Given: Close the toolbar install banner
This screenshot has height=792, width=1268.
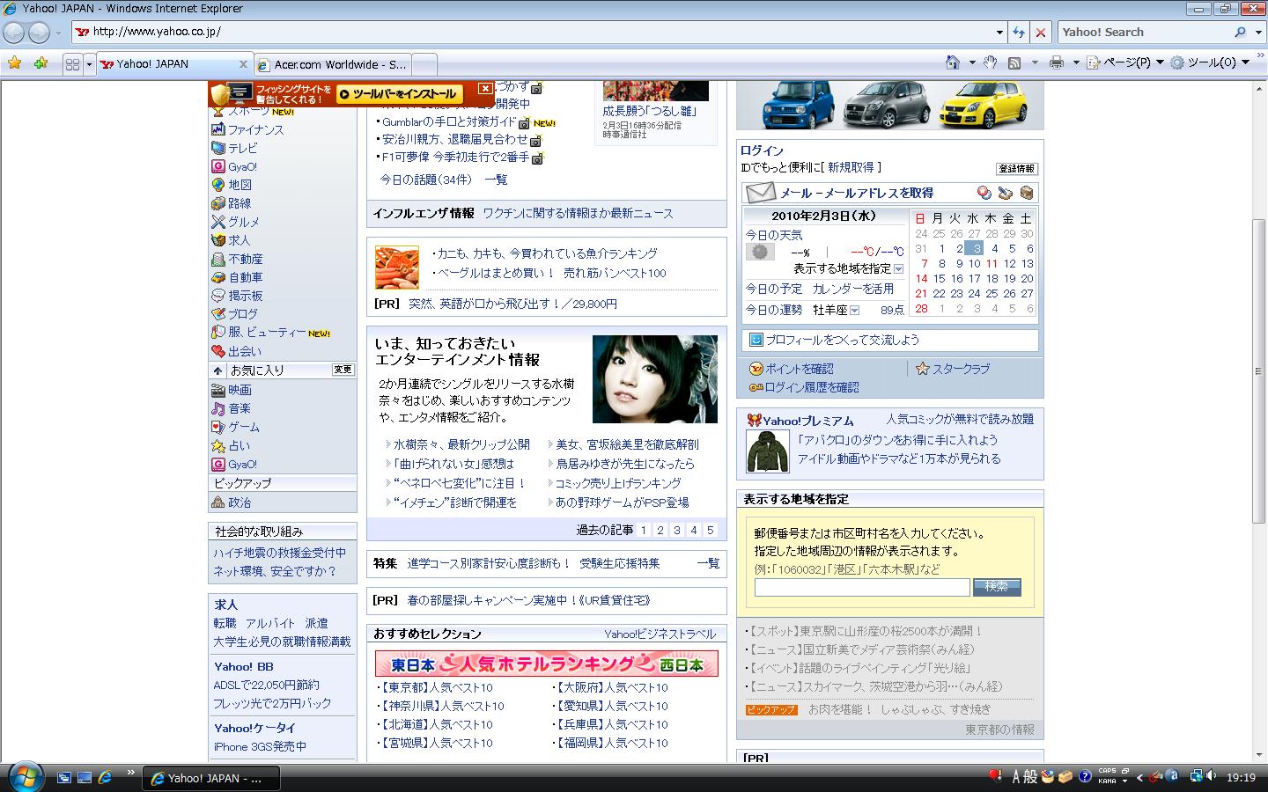Looking at the screenshot, I should pos(485,88).
